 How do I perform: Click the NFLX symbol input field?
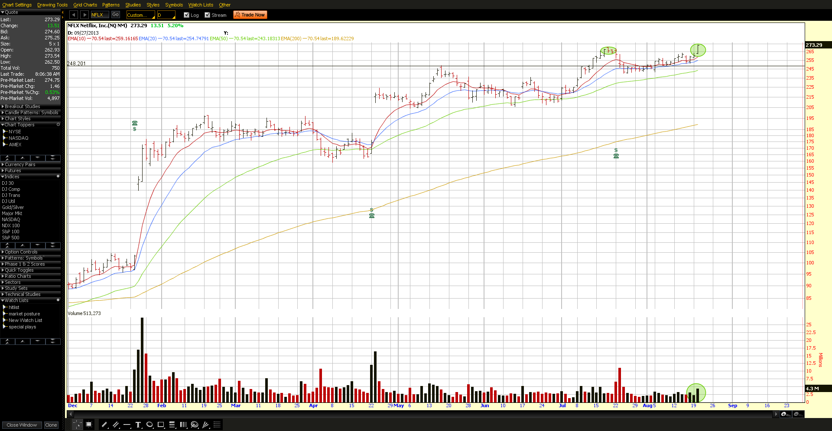100,15
